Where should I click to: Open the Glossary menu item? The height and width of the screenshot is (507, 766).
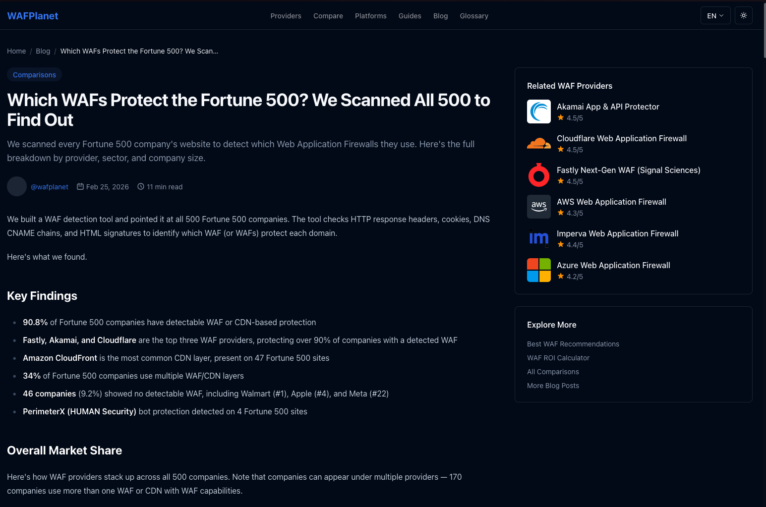(x=474, y=15)
